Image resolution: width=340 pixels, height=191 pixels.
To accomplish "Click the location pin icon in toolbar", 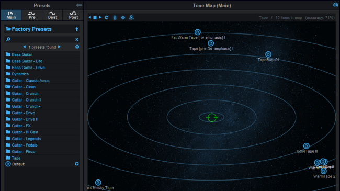I will 131,18.
